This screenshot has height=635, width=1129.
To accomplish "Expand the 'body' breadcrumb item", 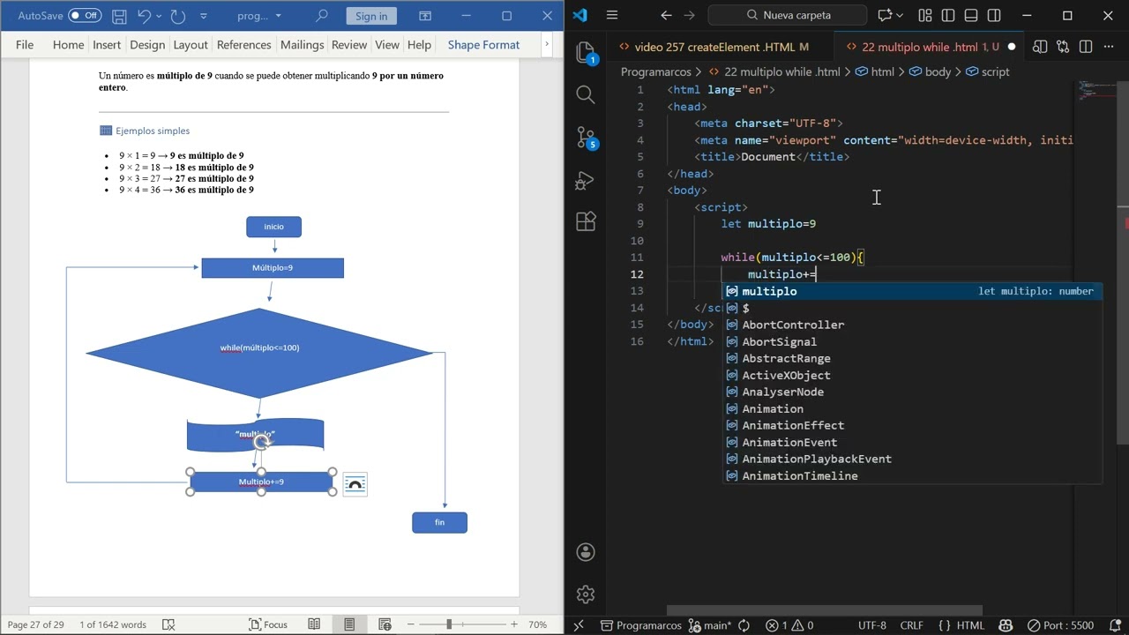I will tap(930, 71).
